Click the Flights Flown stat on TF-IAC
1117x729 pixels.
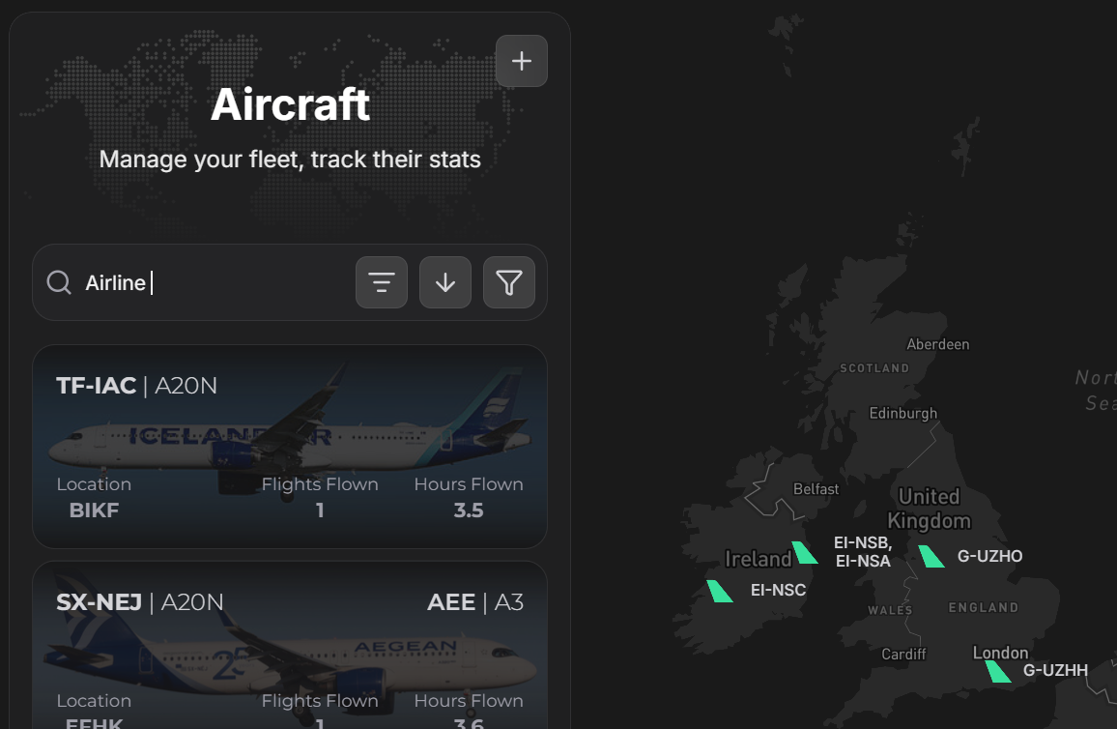[320, 497]
